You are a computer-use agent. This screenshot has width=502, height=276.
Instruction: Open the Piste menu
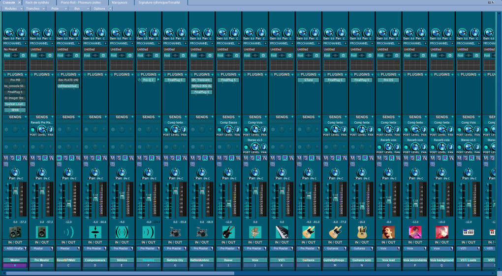point(57,9)
